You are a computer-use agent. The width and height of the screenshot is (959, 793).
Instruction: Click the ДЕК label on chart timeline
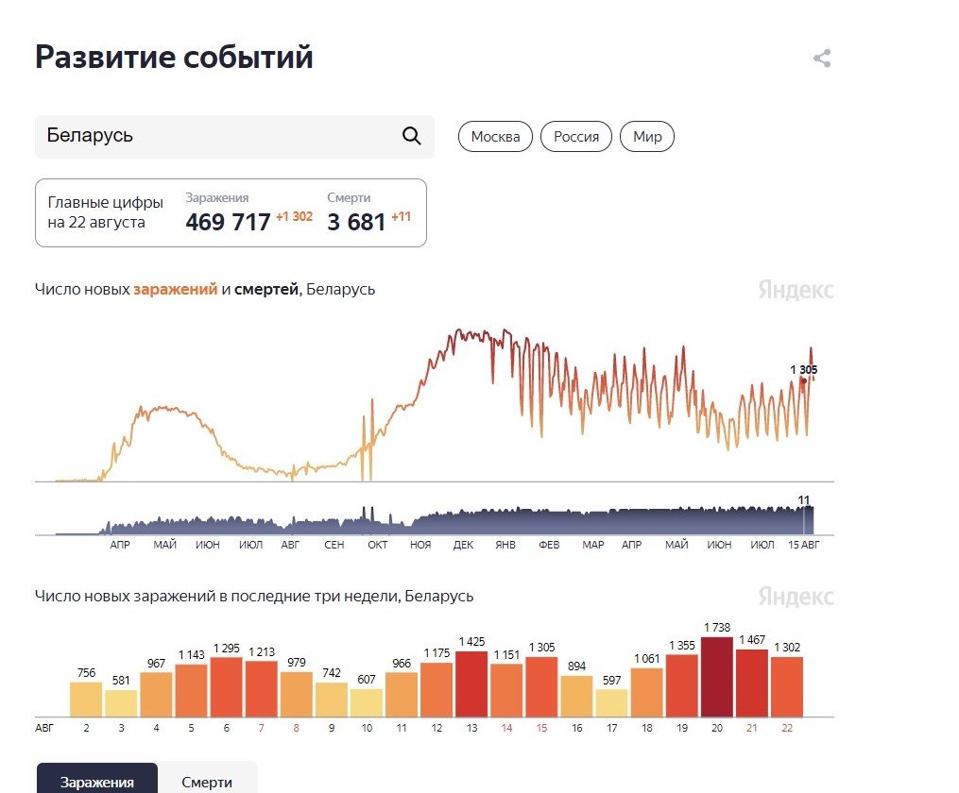coord(463,546)
